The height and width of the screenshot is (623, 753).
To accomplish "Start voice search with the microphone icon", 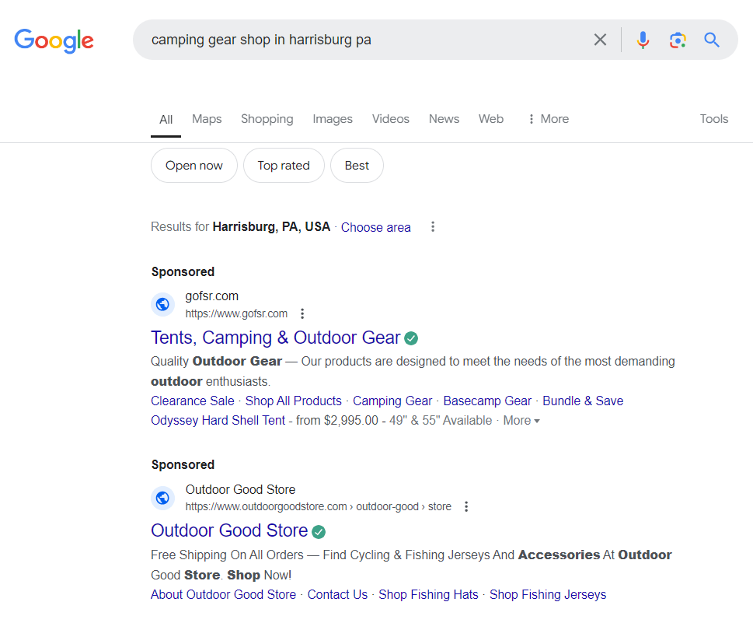I will [643, 40].
